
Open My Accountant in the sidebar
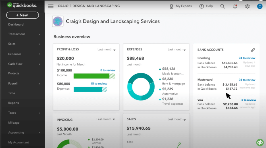tap(18, 142)
